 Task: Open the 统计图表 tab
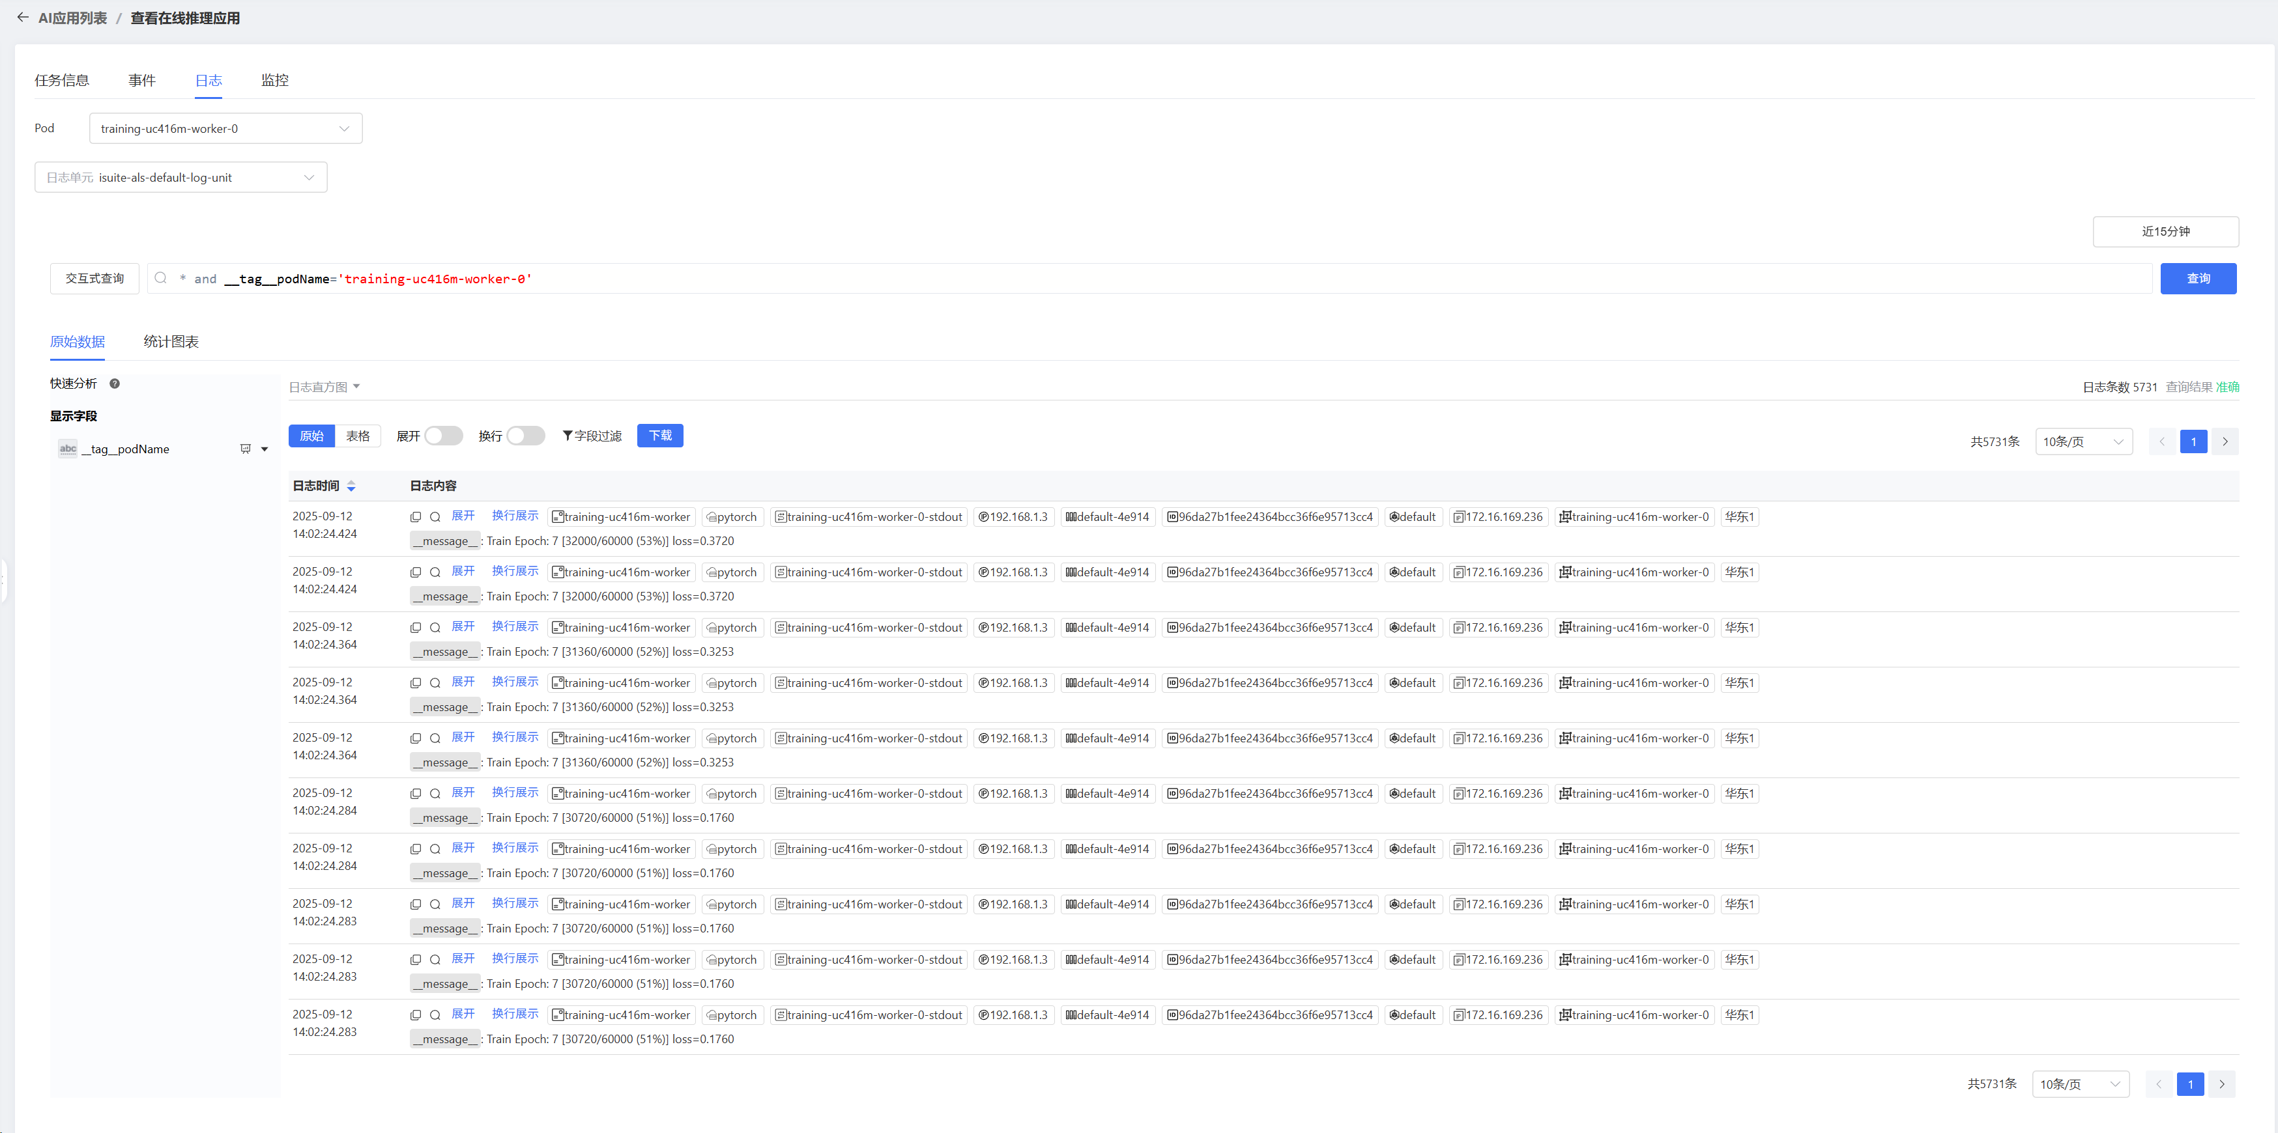point(171,342)
